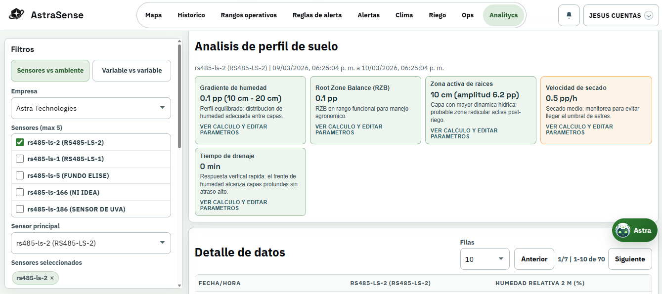The image size is (662, 294).
Task: Click the Siguiente pagination button
Action: (630, 259)
